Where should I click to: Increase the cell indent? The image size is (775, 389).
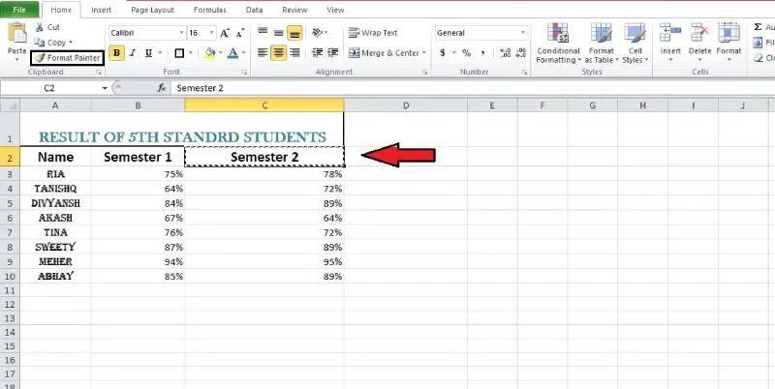point(332,53)
